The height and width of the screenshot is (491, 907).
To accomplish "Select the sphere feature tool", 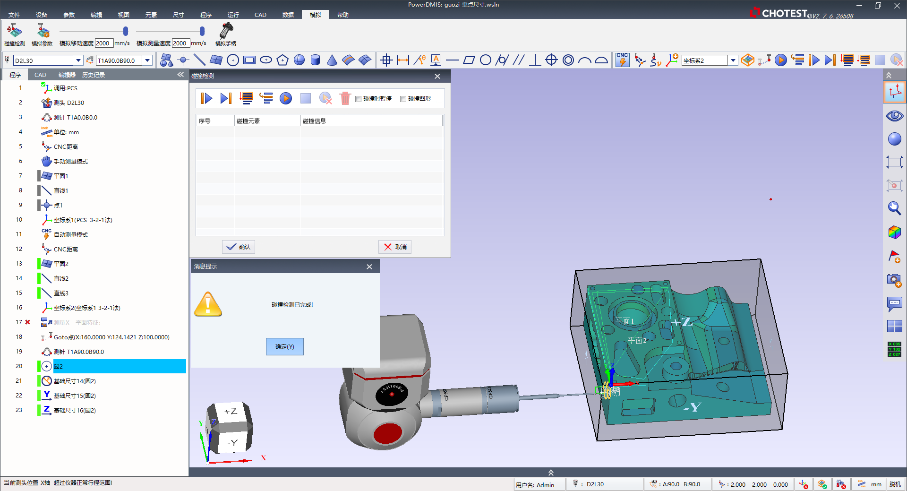I will 299,60.
